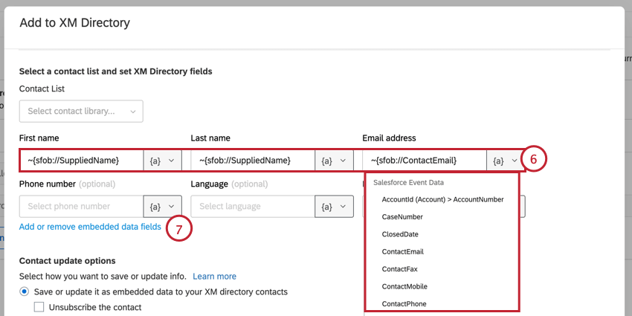Open piped text {a} menu for Last name
The width and height of the screenshot is (632, 316).
coord(334,161)
